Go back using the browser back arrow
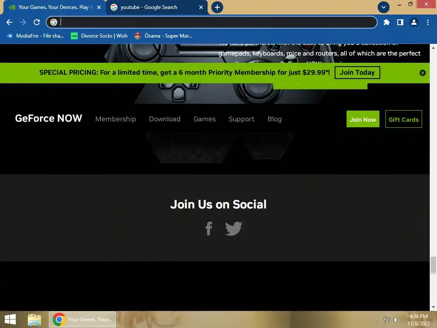Image resolution: width=437 pixels, height=328 pixels. pyautogui.click(x=9, y=22)
